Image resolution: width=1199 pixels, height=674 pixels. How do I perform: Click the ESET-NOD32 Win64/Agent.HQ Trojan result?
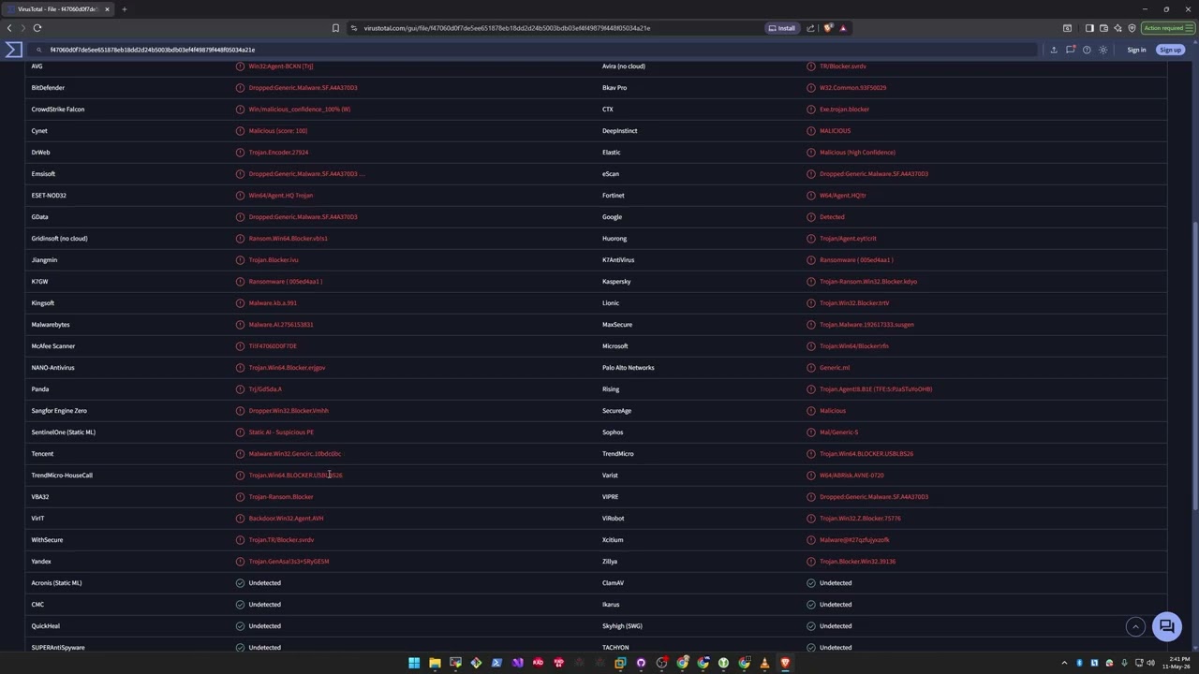[281, 196]
